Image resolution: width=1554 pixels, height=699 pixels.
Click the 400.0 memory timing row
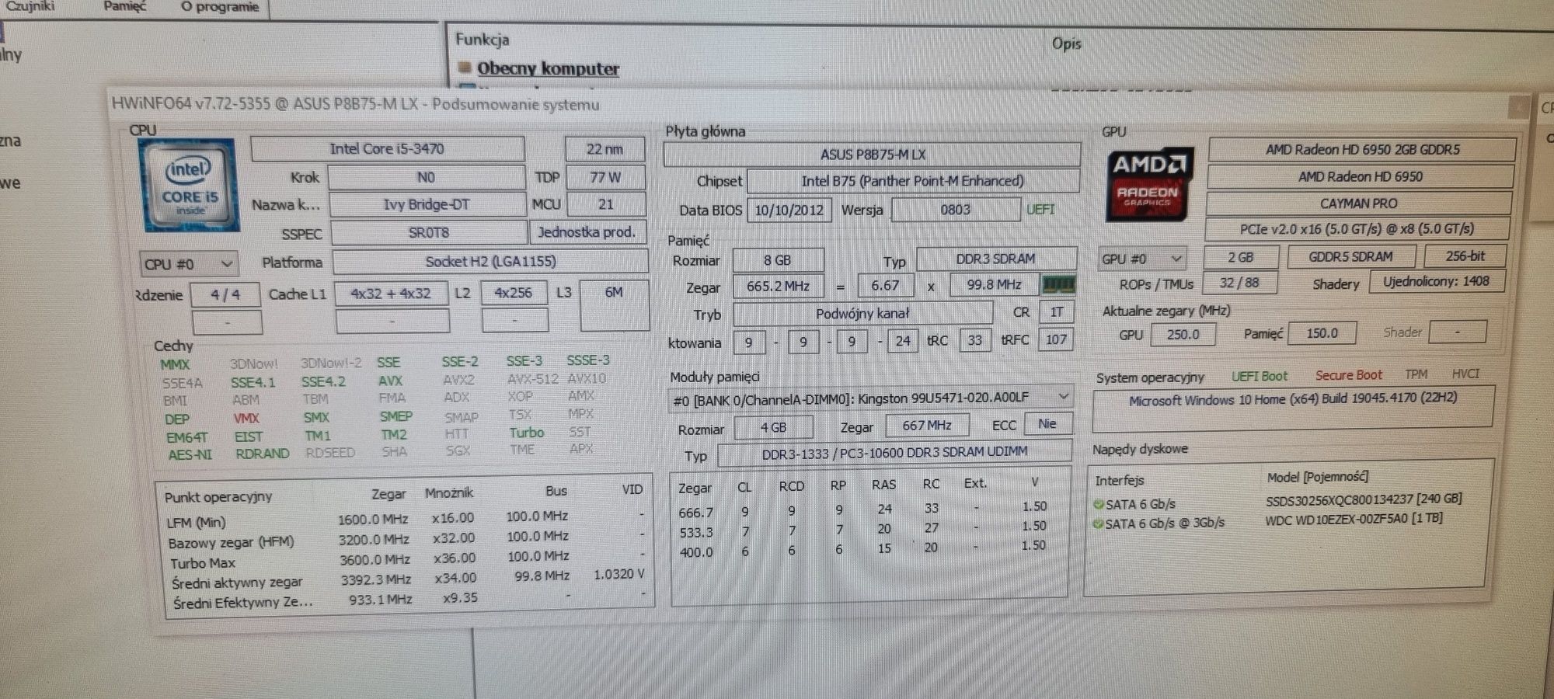tap(862, 548)
